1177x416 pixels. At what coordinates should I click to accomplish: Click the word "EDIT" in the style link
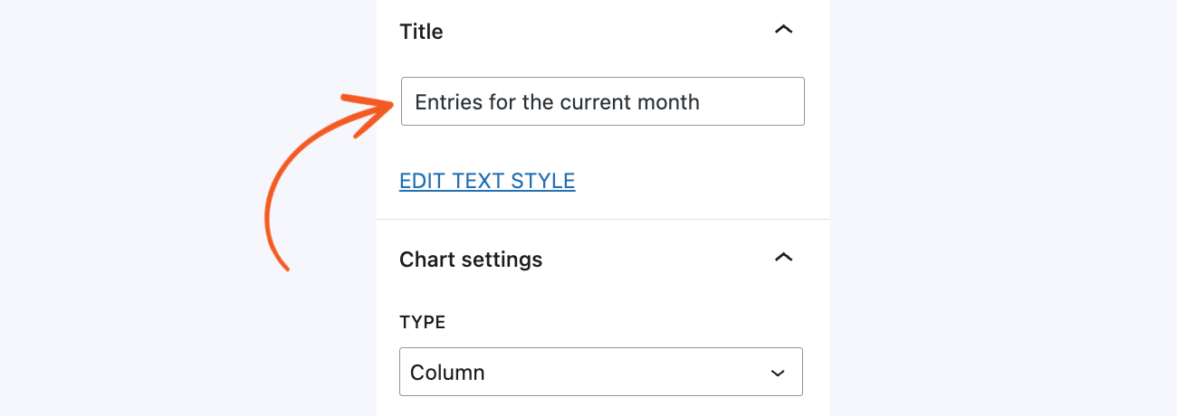[423, 181]
